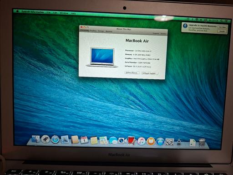
Task: Minimize the About This Mac window
Action: [84, 27]
